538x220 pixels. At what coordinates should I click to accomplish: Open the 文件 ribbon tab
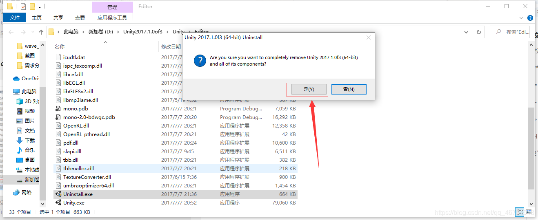15,18
